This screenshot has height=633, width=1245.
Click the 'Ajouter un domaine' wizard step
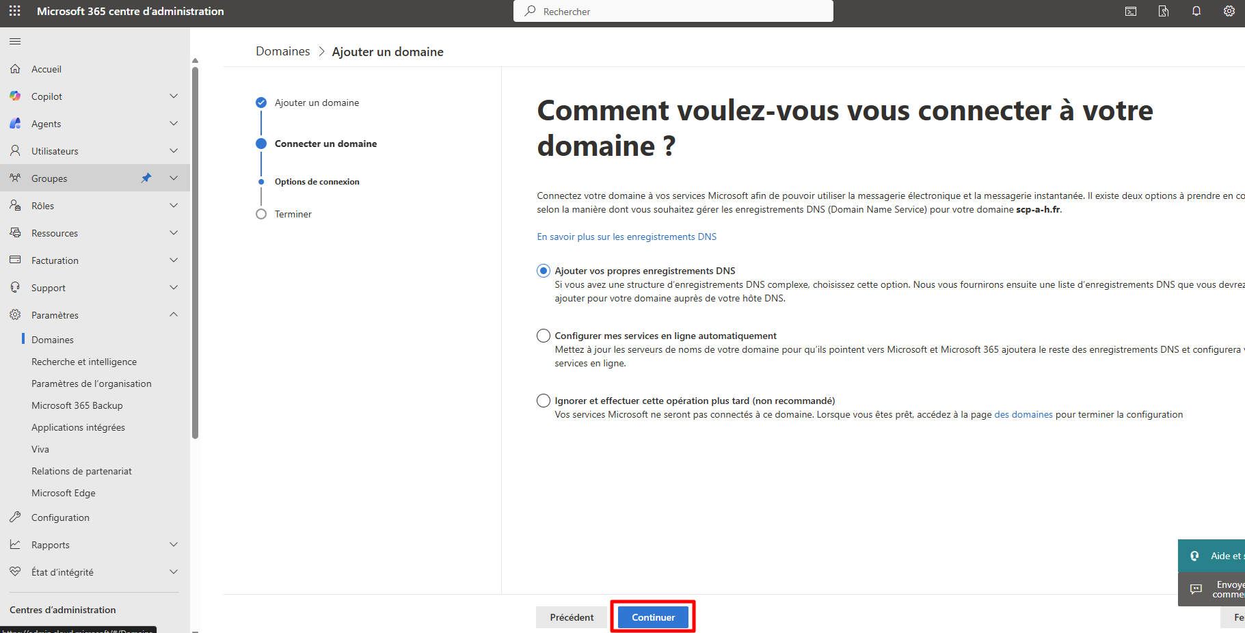tap(317, 103)
